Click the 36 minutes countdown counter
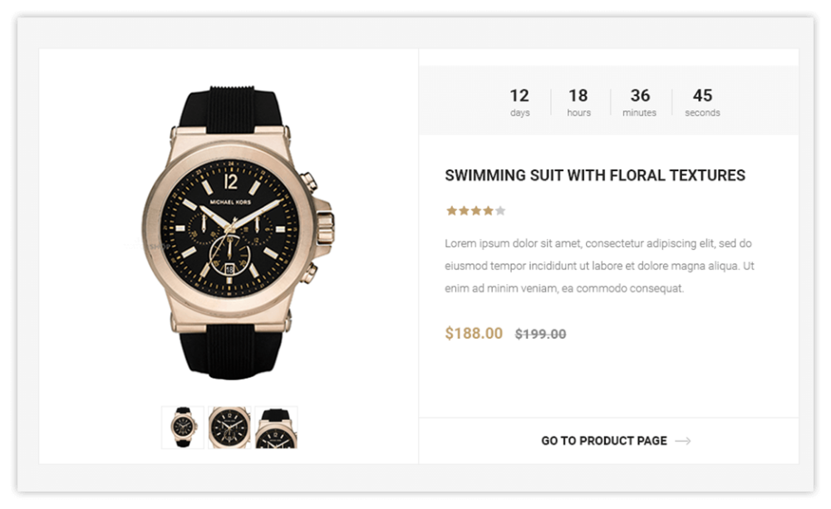The image size is (831, 509). [x=640, y=102]
